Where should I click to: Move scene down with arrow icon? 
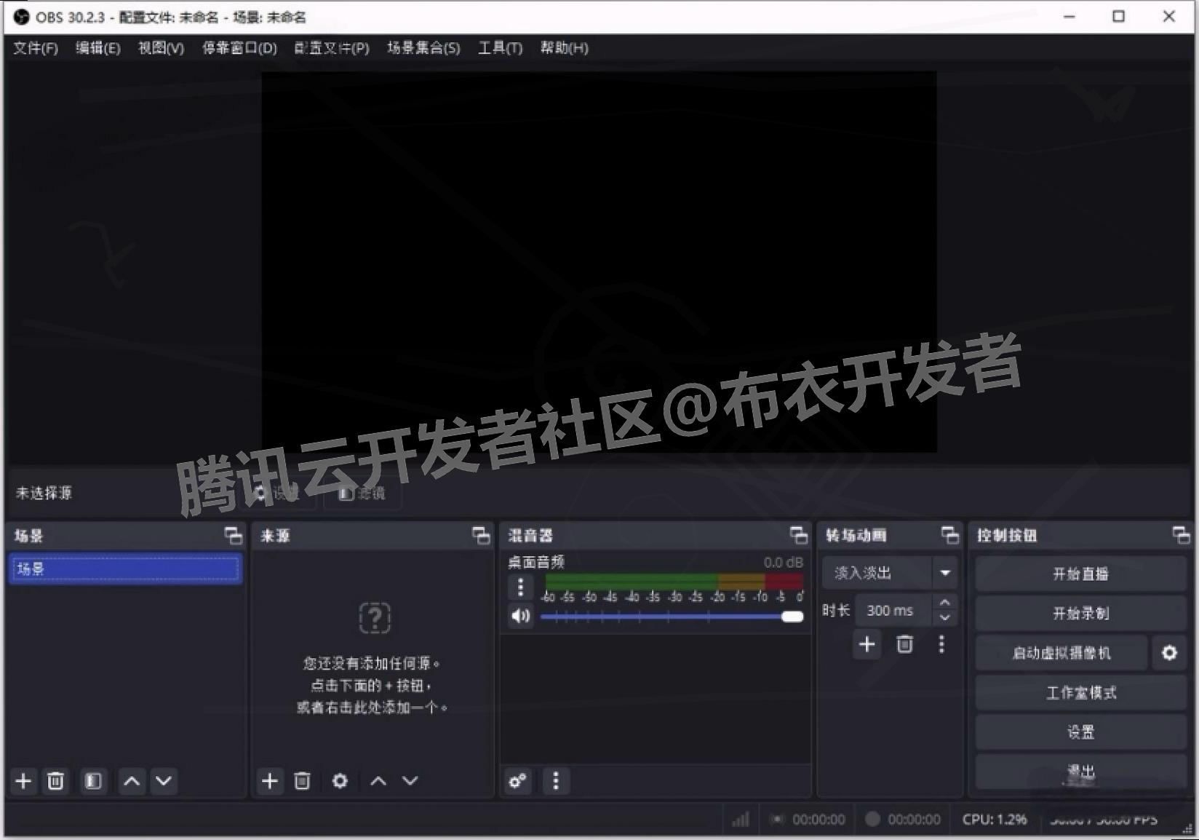[164, 781]
